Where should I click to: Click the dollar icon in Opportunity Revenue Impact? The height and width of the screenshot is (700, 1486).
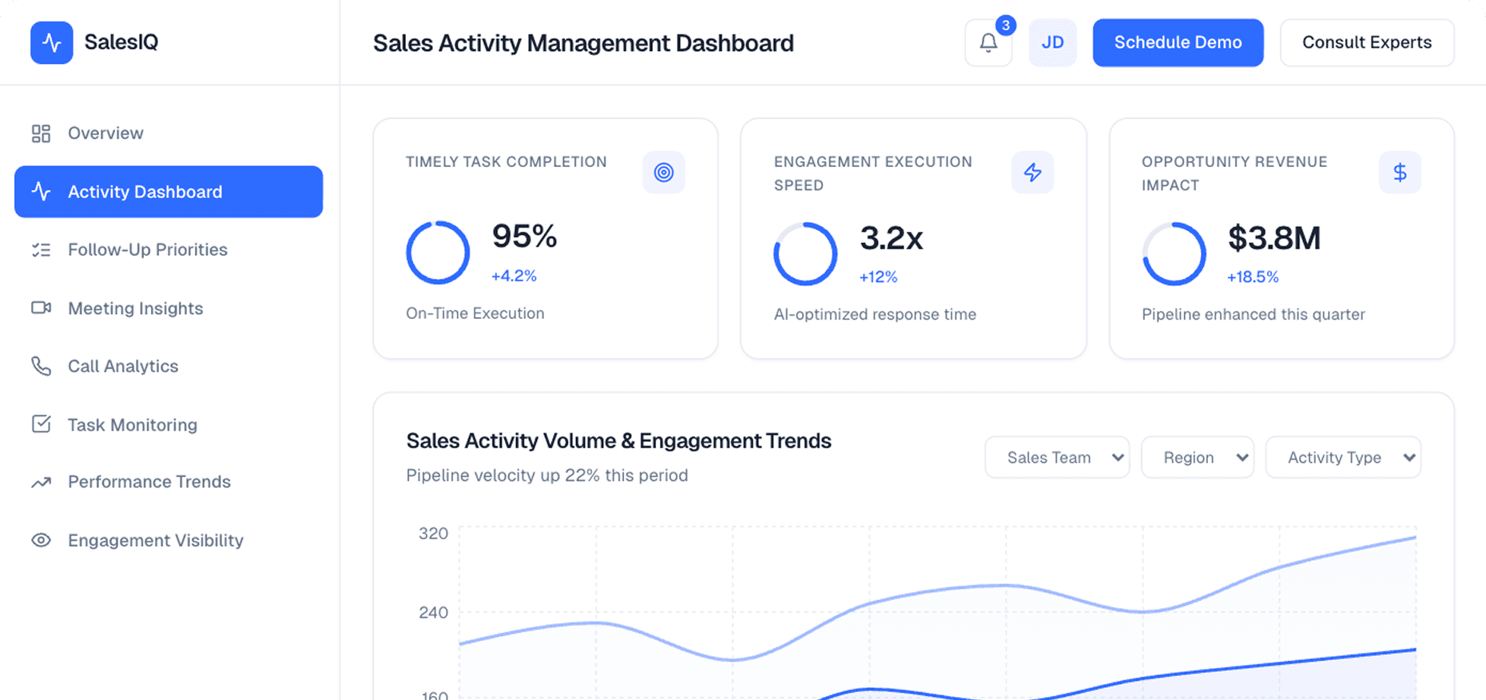(x=1400, y=172)
